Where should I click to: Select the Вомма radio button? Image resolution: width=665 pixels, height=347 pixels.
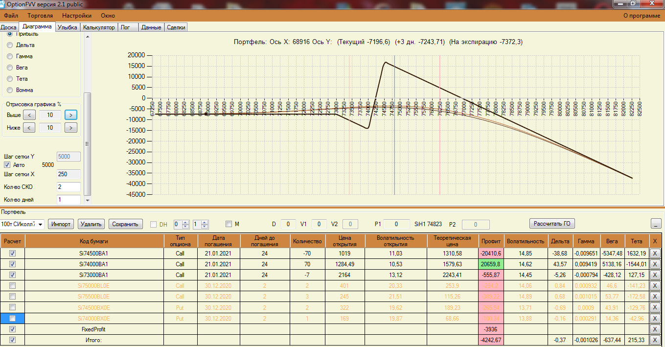click(10, 90)
